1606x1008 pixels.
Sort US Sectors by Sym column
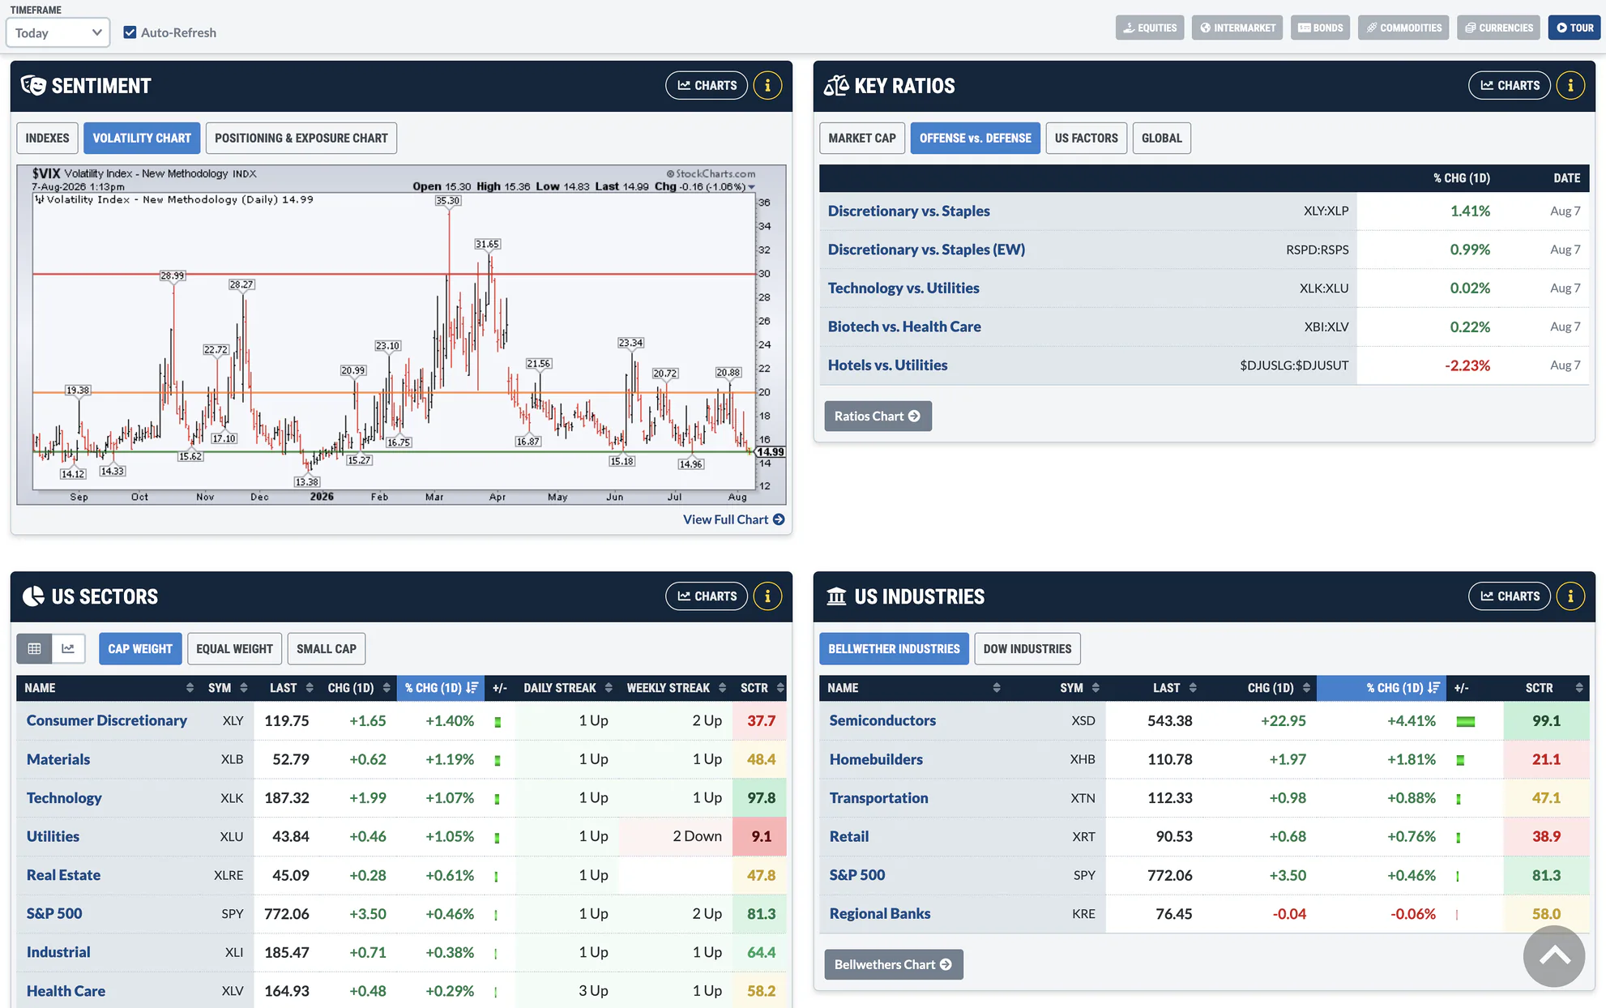click(226, 688)
